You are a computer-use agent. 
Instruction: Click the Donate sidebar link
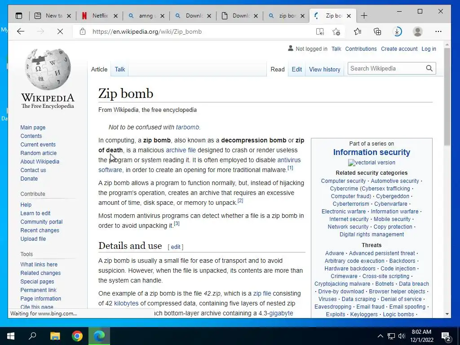29,178
